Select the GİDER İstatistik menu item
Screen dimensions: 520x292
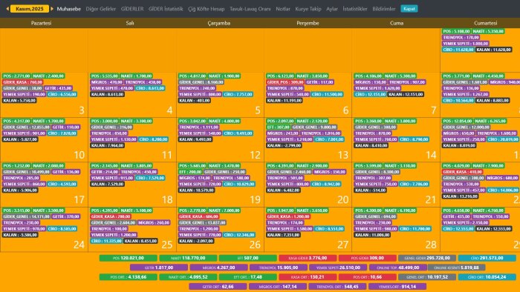[x=166, y=9]
